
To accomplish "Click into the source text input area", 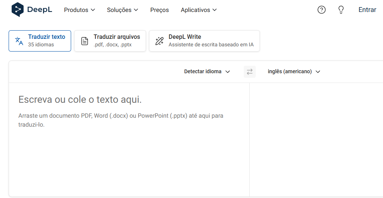I will [129, 149].
